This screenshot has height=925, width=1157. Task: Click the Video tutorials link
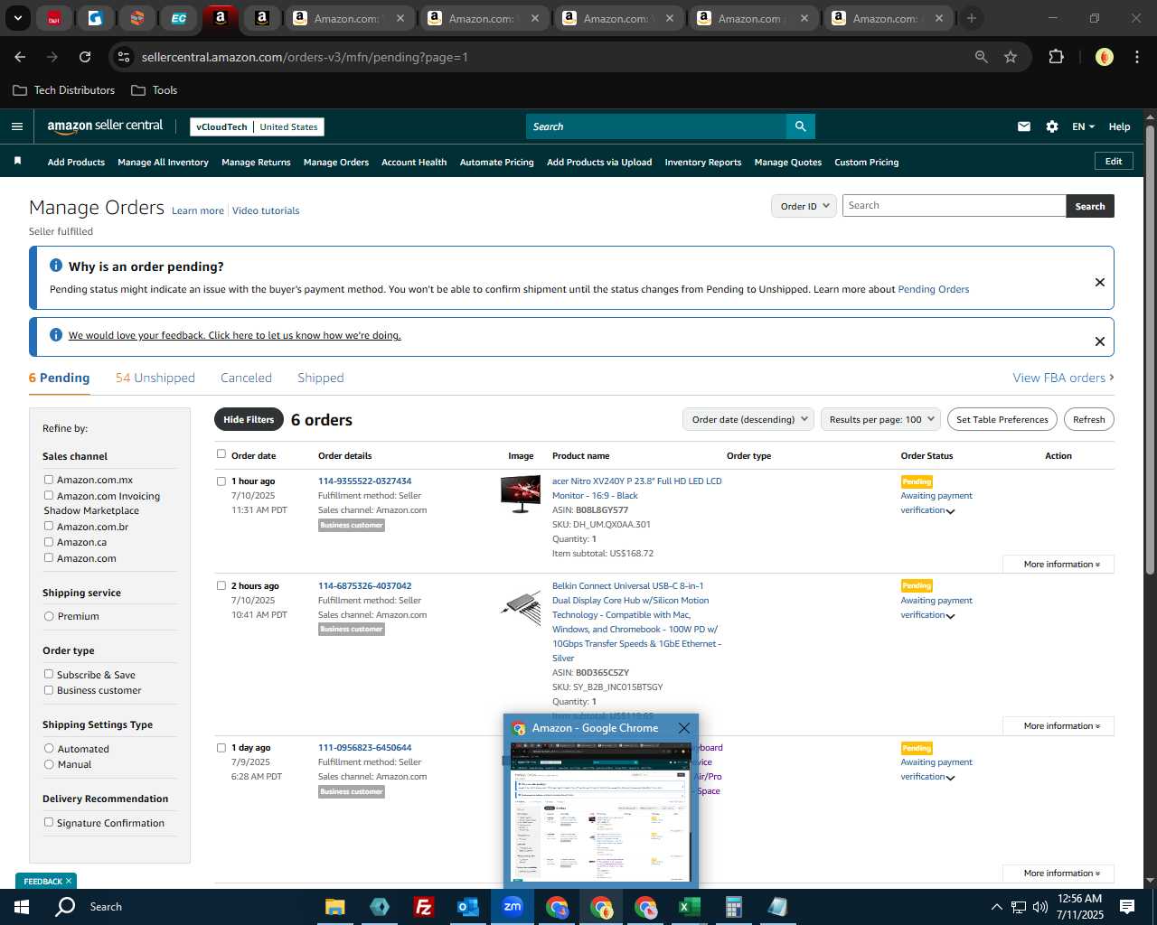tap(266, 210)
